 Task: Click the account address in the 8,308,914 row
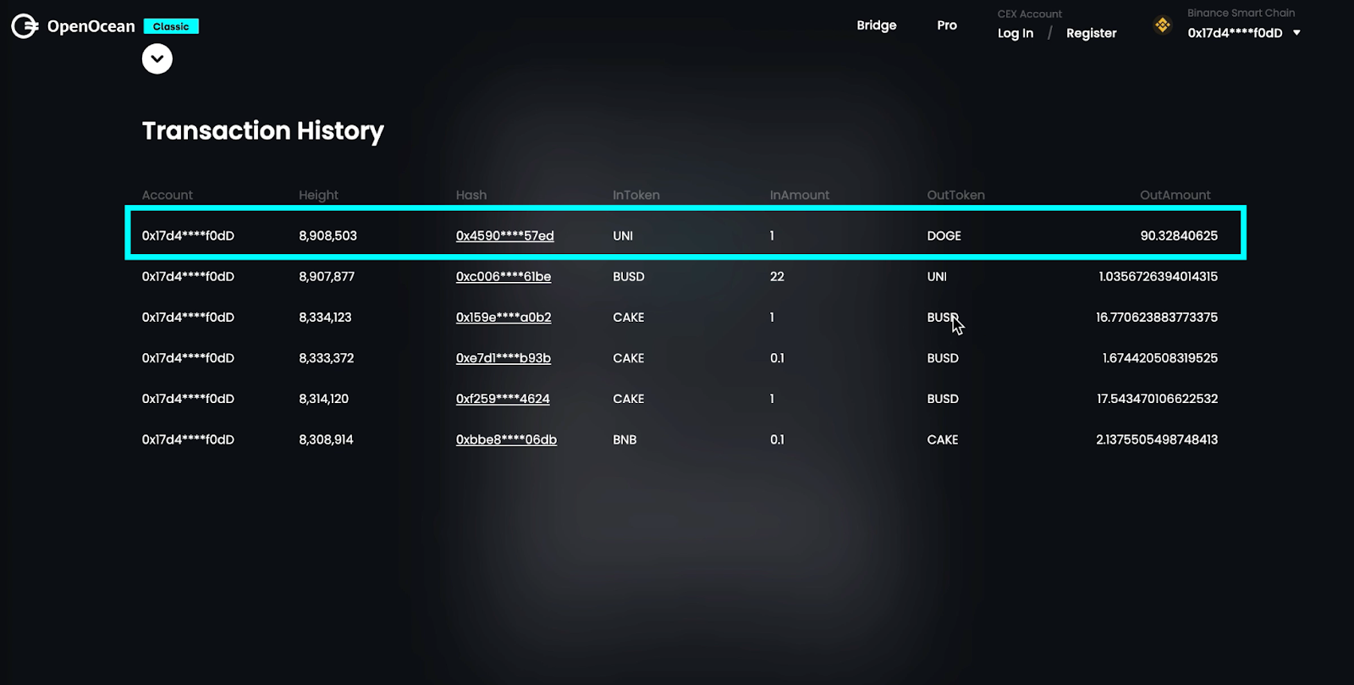(188, 439)
